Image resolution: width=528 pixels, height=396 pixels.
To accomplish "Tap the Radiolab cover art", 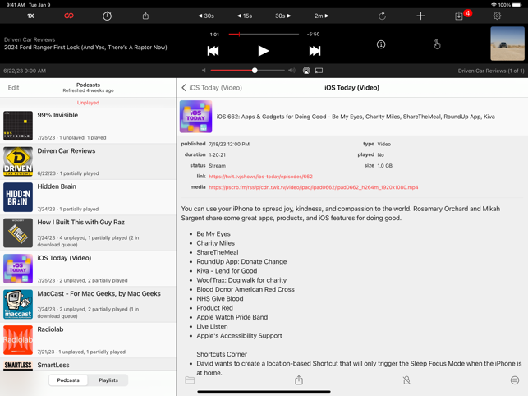I will pyautogui.click(x=18, y=340).
